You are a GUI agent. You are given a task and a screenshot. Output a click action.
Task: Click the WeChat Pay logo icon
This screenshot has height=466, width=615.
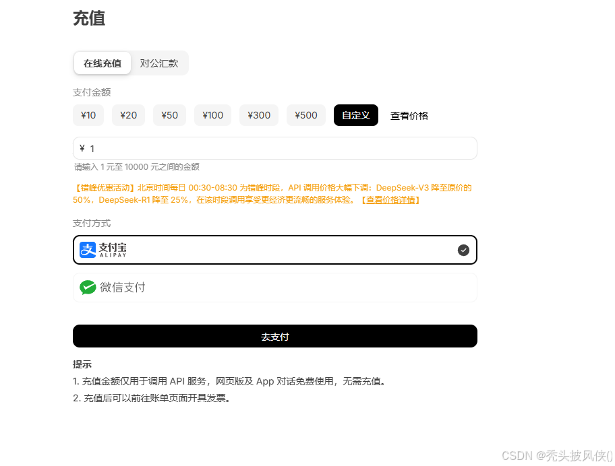tap(88, 288)
